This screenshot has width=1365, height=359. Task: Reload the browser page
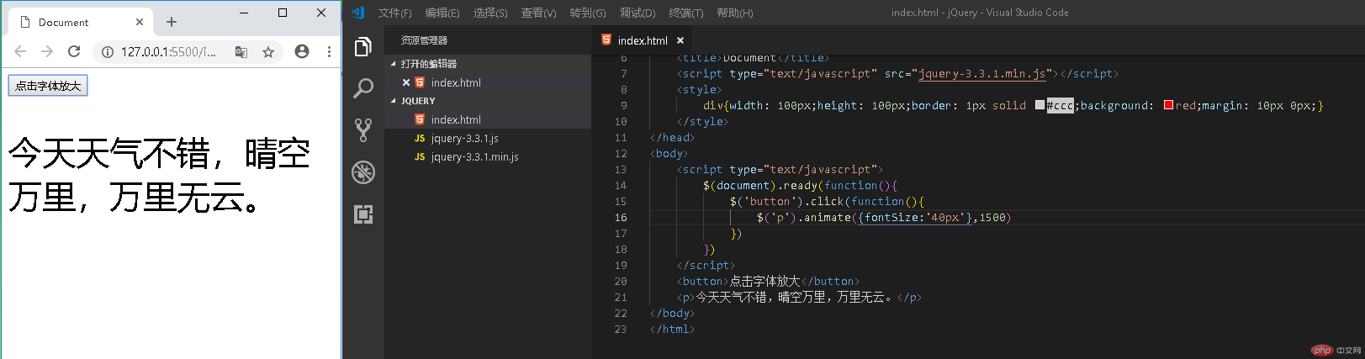click(x=74, y=51)
